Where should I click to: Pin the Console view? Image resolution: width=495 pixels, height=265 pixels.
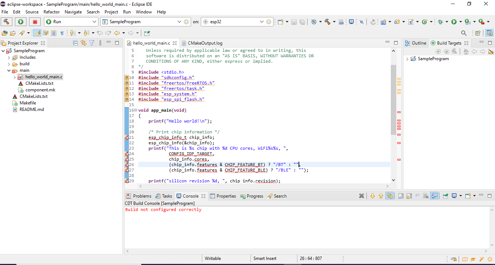[x=446, y=196]
